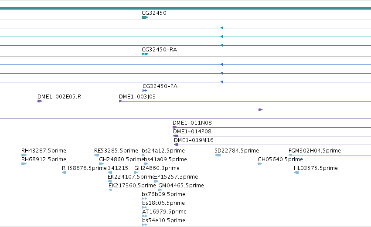The width and height of the screenshot is (371, 227).
Task: Click the GH05640.5prime label
Action: tap(280, 159)
